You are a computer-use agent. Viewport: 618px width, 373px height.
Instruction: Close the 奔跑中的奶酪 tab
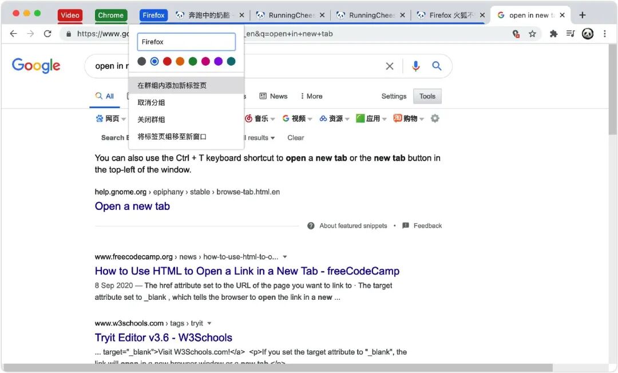(241, 15)
